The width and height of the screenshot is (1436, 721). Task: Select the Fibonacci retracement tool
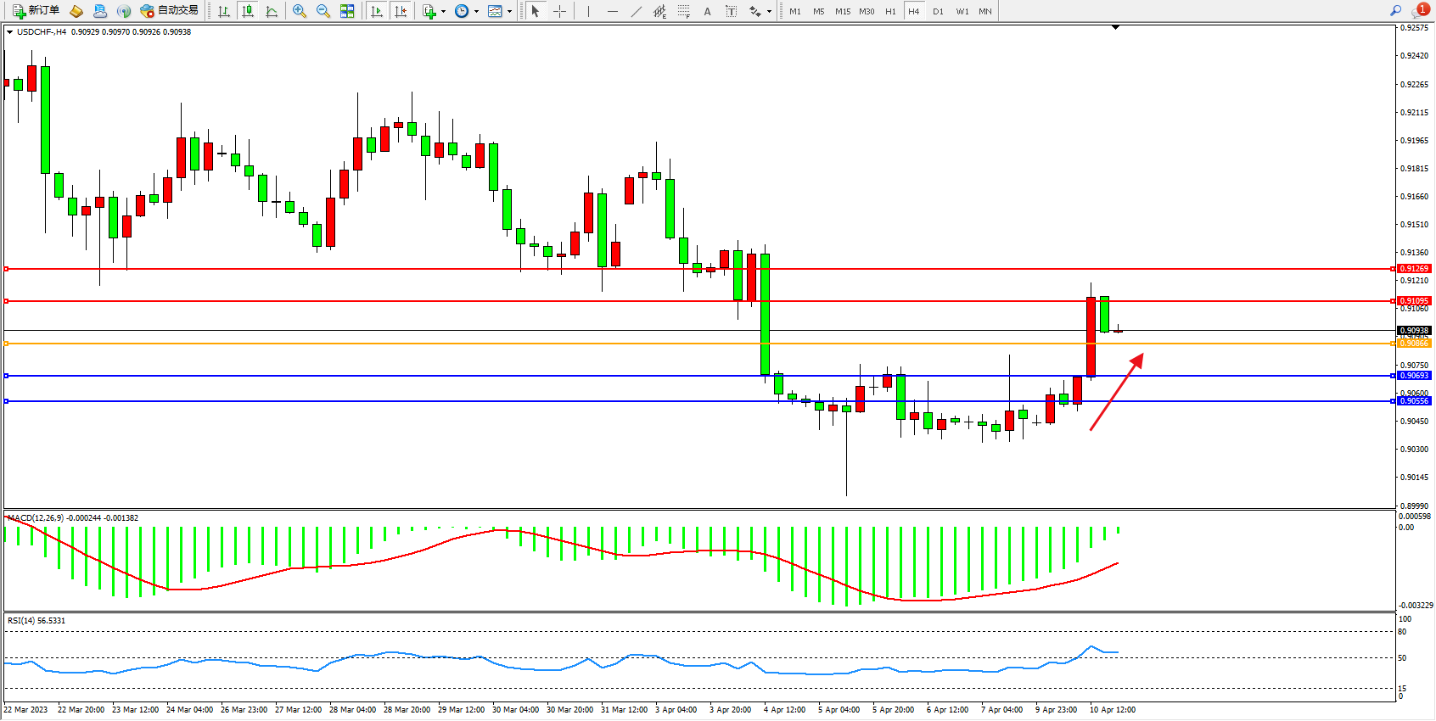coord(684,11)
